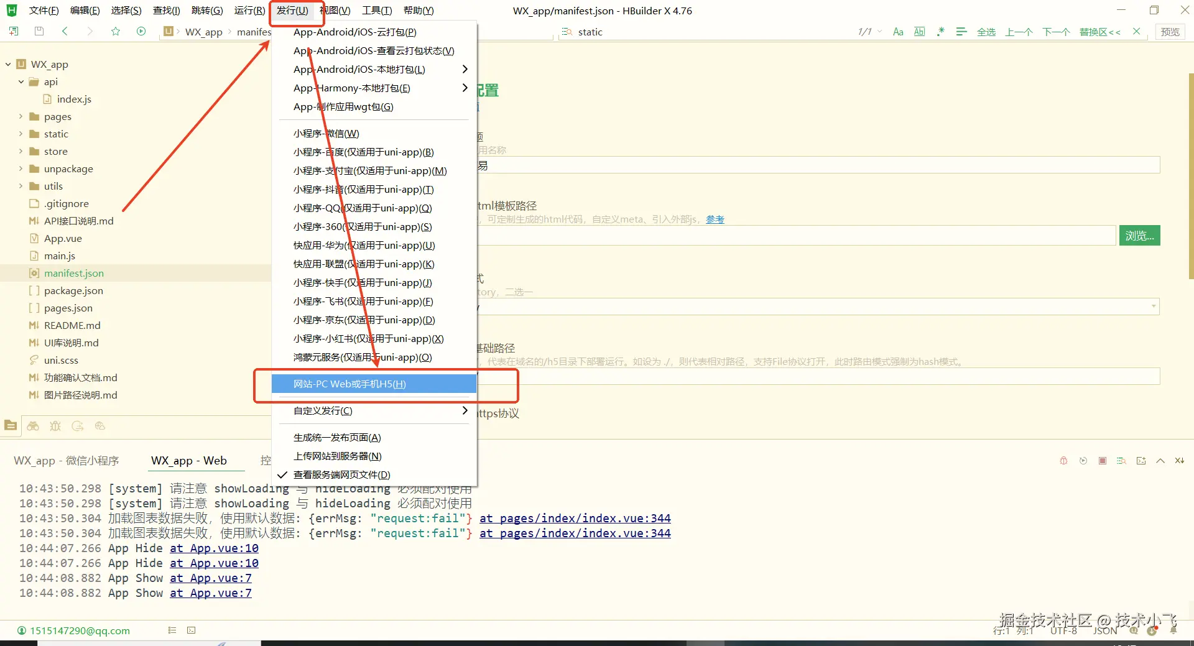This screenshot has height=646, width=1194.
Task: Open App.vue:10 link in first Hide line
Action: 214,548
